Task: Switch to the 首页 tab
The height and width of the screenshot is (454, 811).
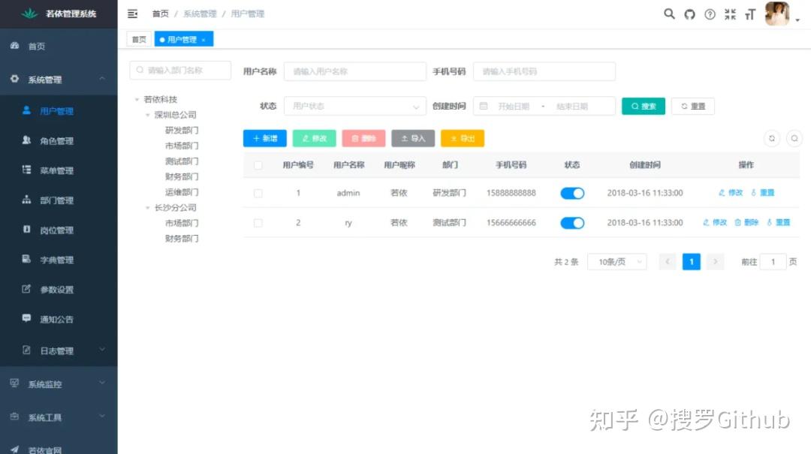Action: click(x=138, y=38)
